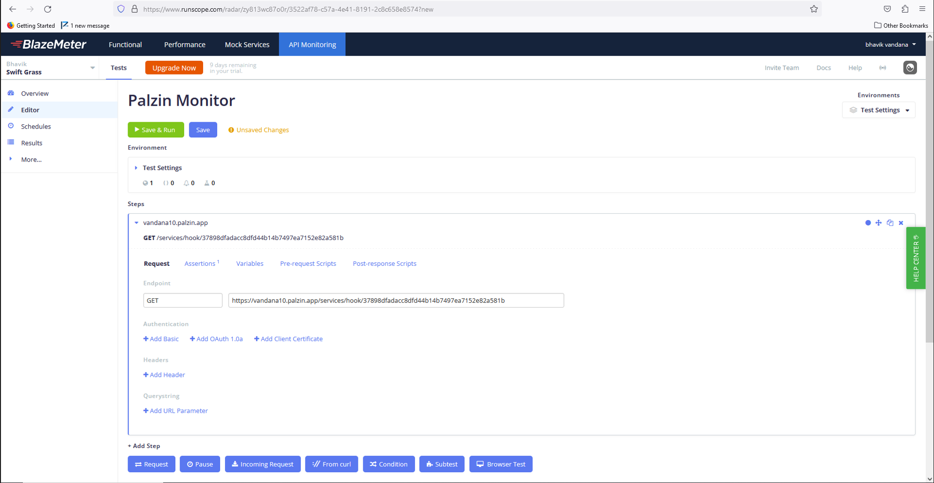Viewport: 934px width, 483px height.
Task: Open Overview in sidebar
Action: click(35, 93)
